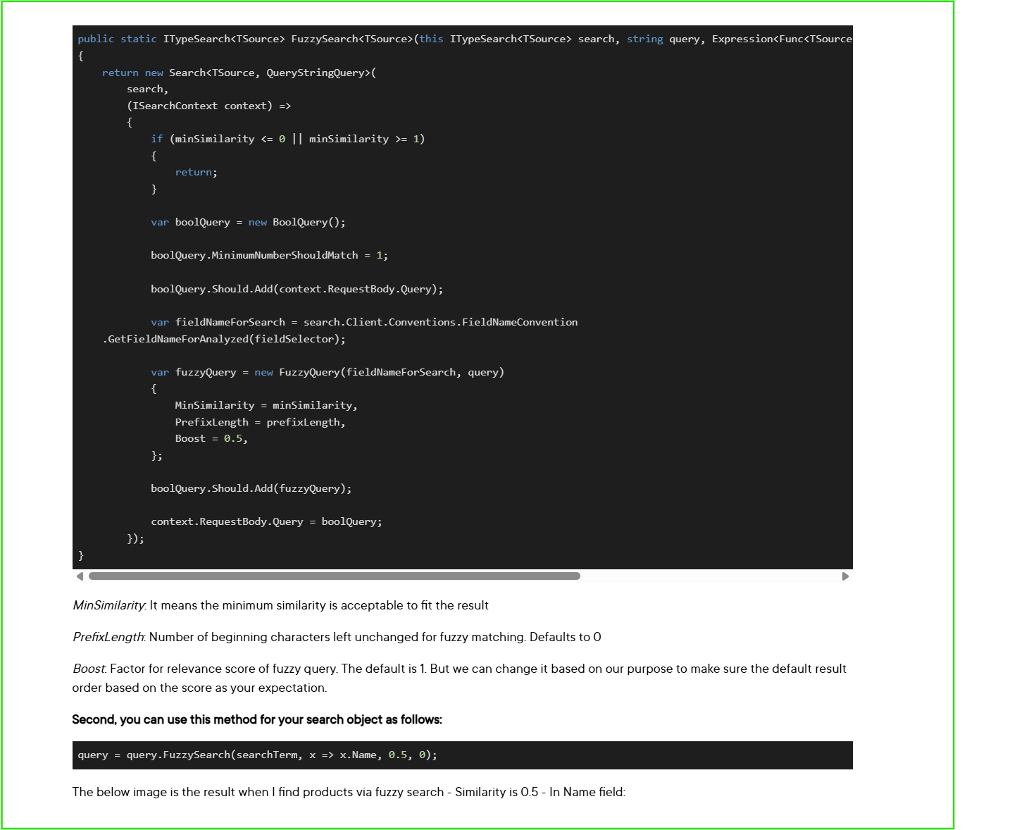
Task: Click the italic 'PrefixLength' term
Action: tap(108, 637)
